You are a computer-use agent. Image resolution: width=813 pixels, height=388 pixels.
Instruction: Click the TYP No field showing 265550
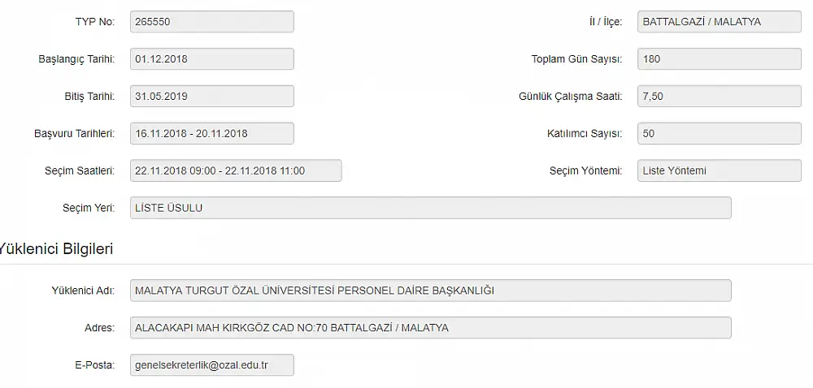212,22
